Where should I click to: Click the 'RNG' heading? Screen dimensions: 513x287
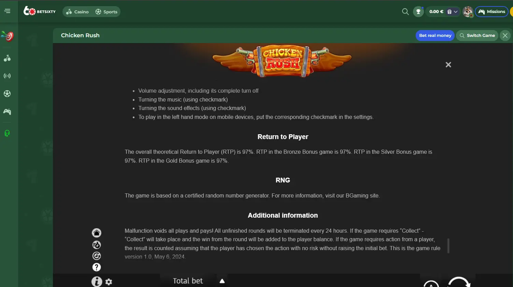click(283, 180)
